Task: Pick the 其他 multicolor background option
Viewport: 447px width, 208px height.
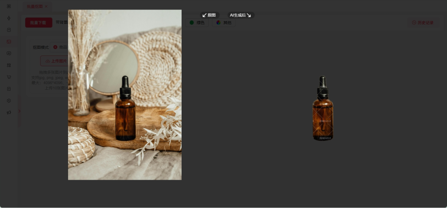Action: pyautogui.click(x=224, y=23)
